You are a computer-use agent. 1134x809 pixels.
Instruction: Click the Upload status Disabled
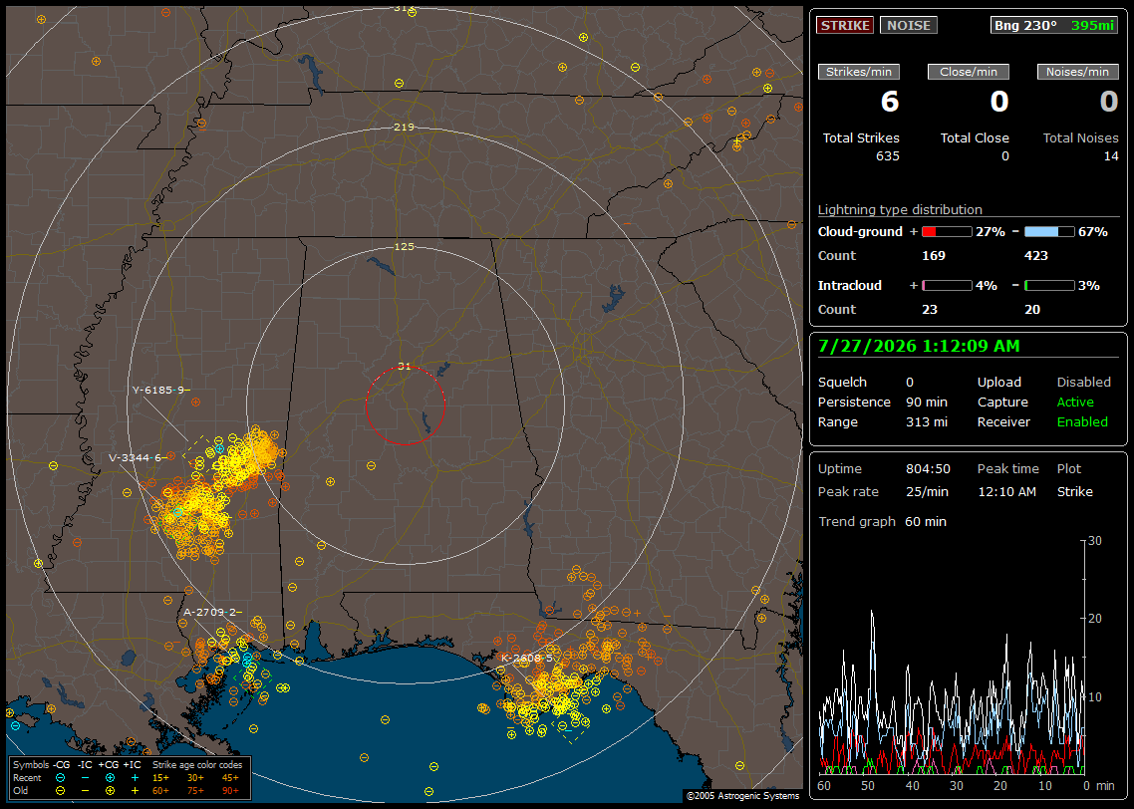tap(1083, 382)
